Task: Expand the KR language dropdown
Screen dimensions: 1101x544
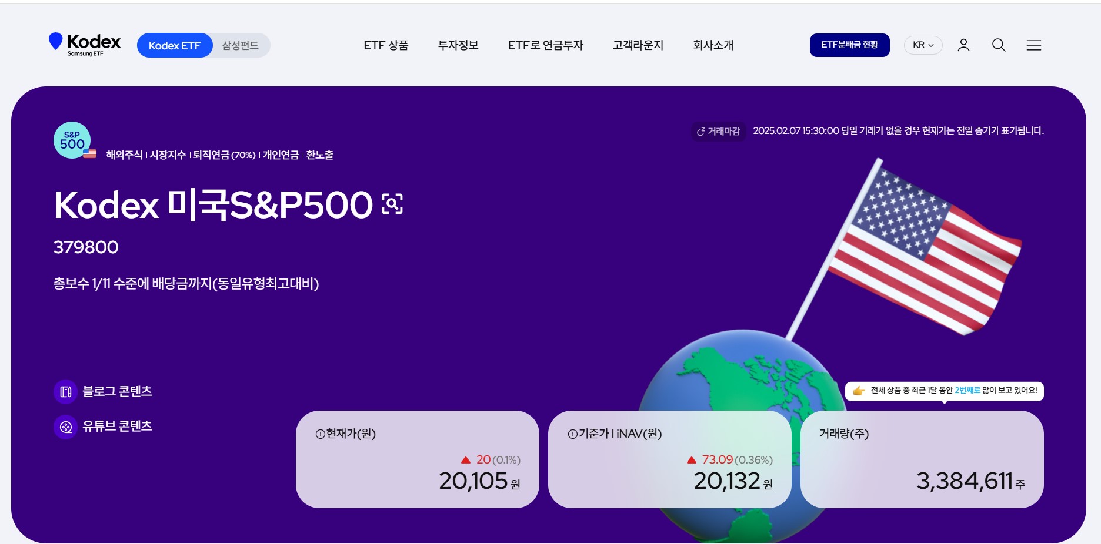Action: click(x=923, y=45)
